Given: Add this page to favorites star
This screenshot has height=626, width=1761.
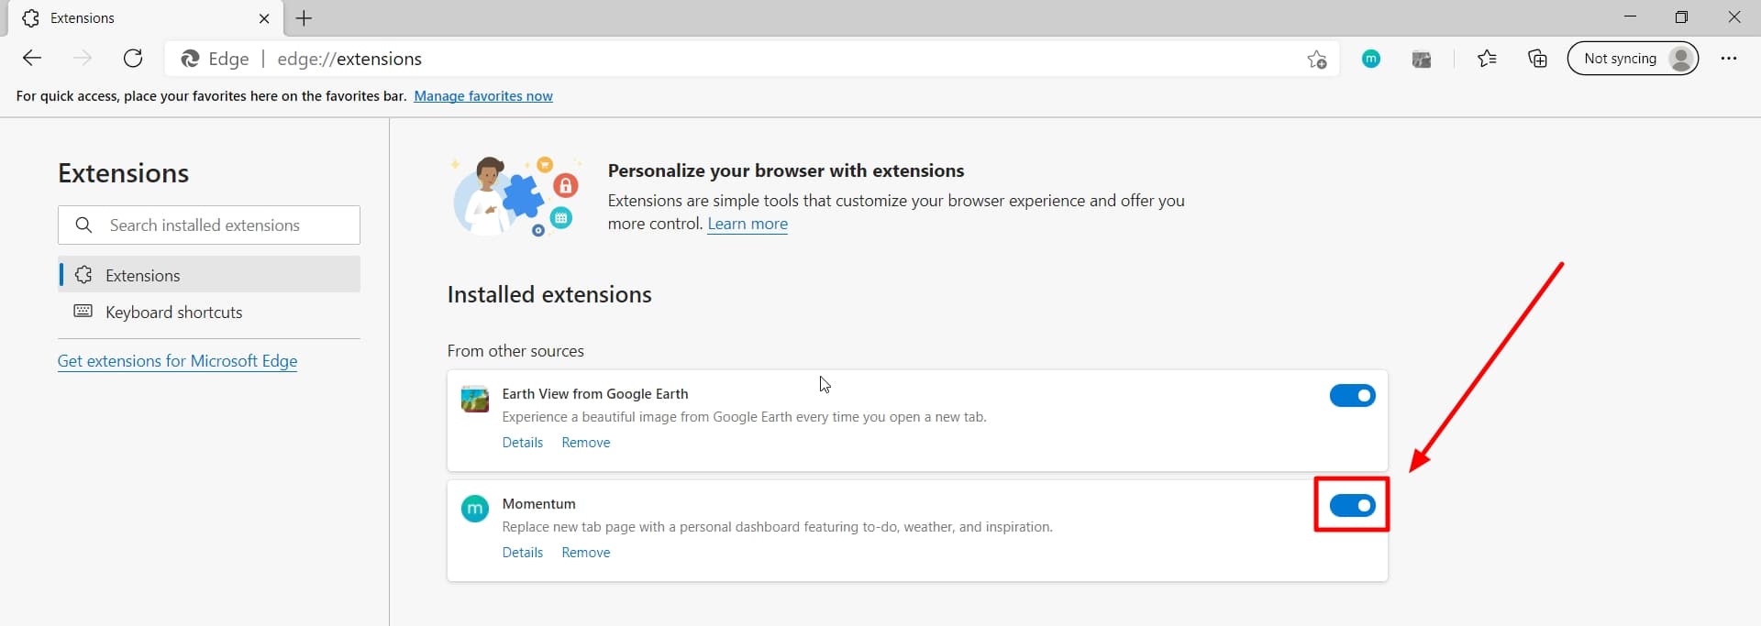Looking at the screenshot, I should (1317, 60).
